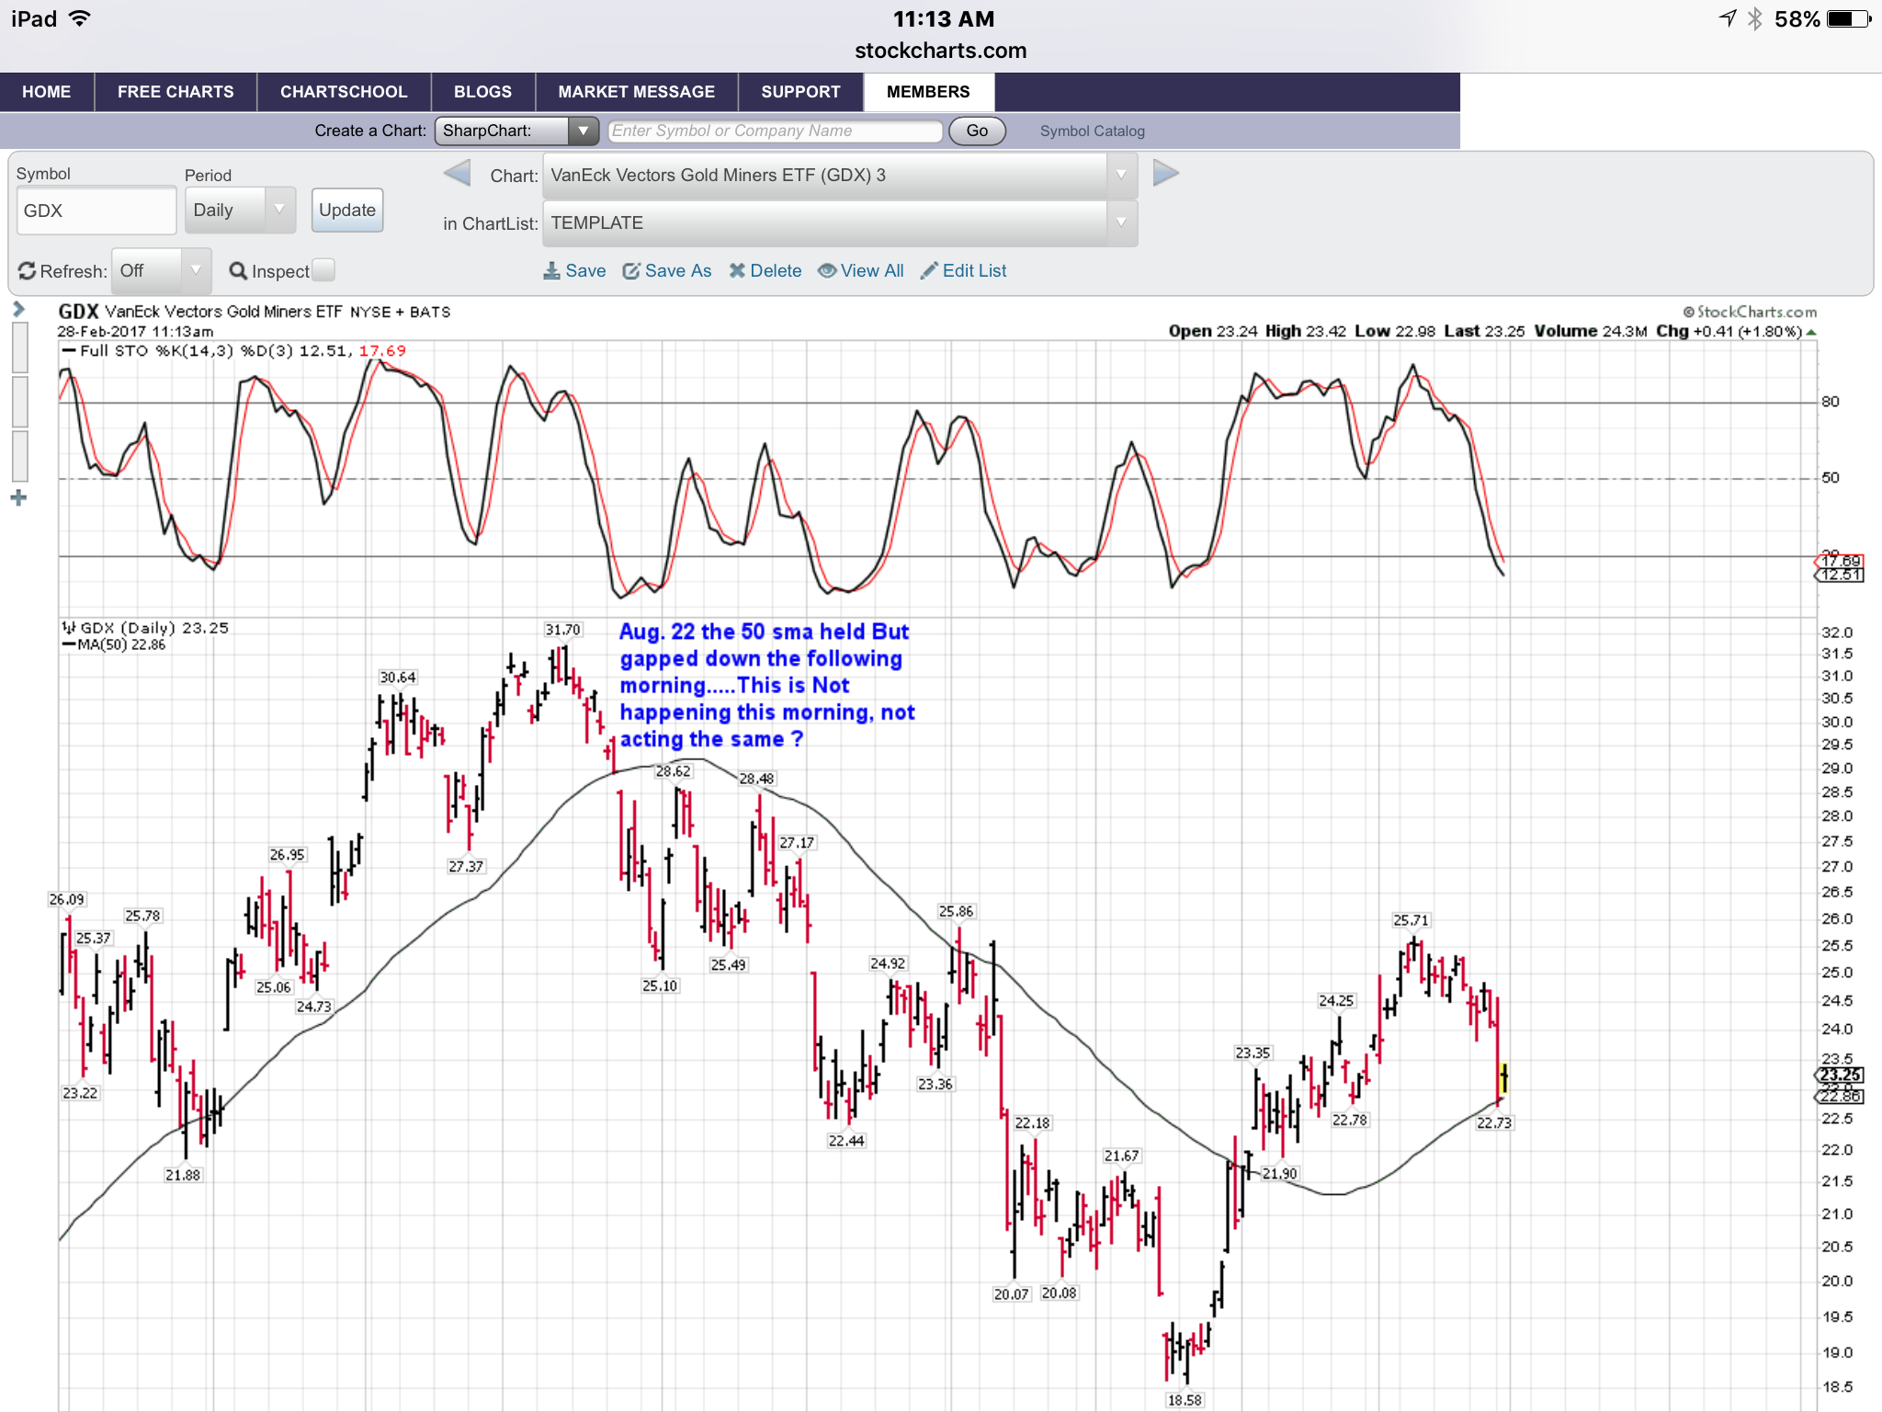Click the previous chart left arrow
Screen dimensions: 1882x1412
[457, 174]
